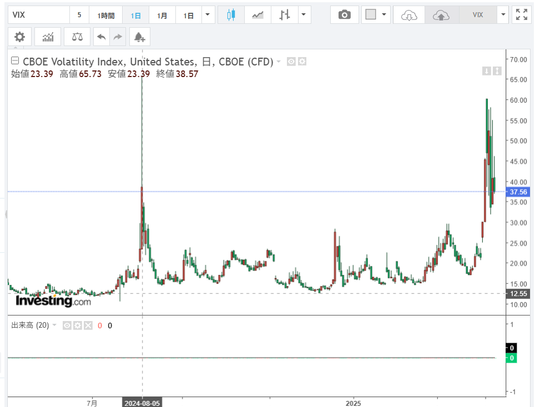The width and height of the screenshot is (535, 407).
Task: Collapse the CBOE Volatility Index legend
Action: pyautogui.click(x=15, y=61)
